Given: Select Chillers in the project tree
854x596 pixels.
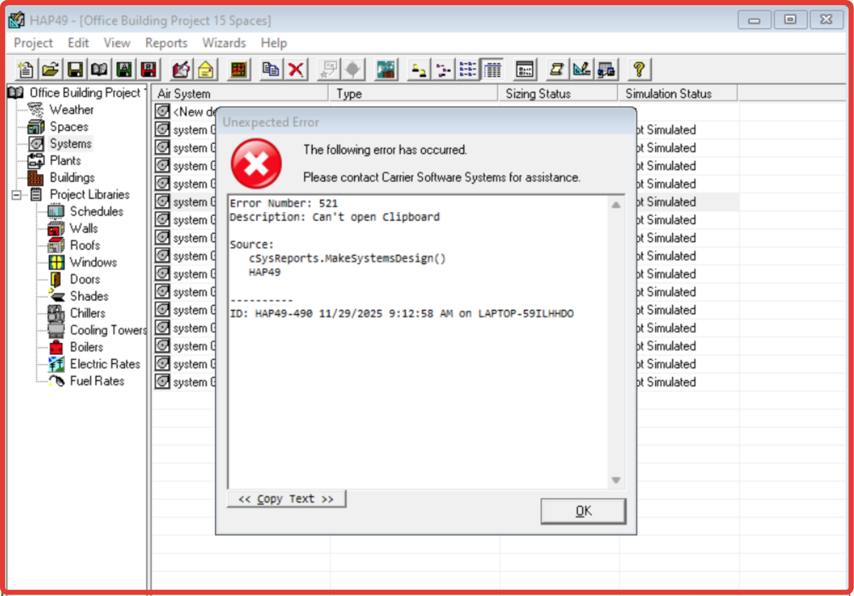Looking at the screenshot, I should [x=88, y=313].
